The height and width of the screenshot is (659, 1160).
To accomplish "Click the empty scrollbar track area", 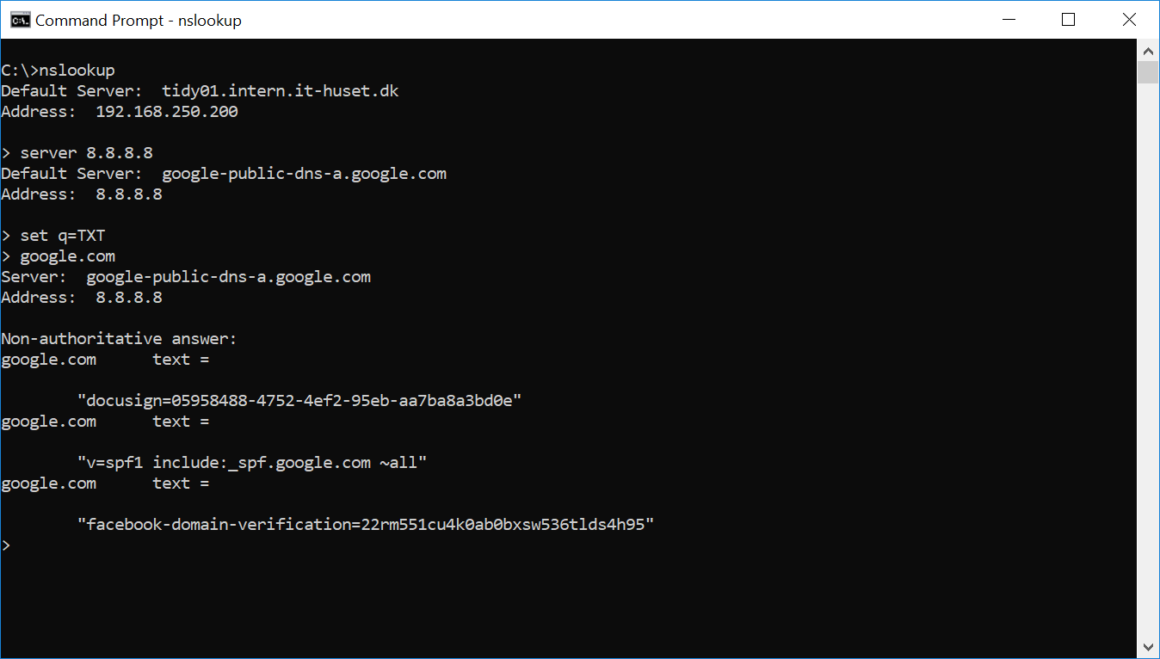I will pyautogui.click(x=1148, y=344).
